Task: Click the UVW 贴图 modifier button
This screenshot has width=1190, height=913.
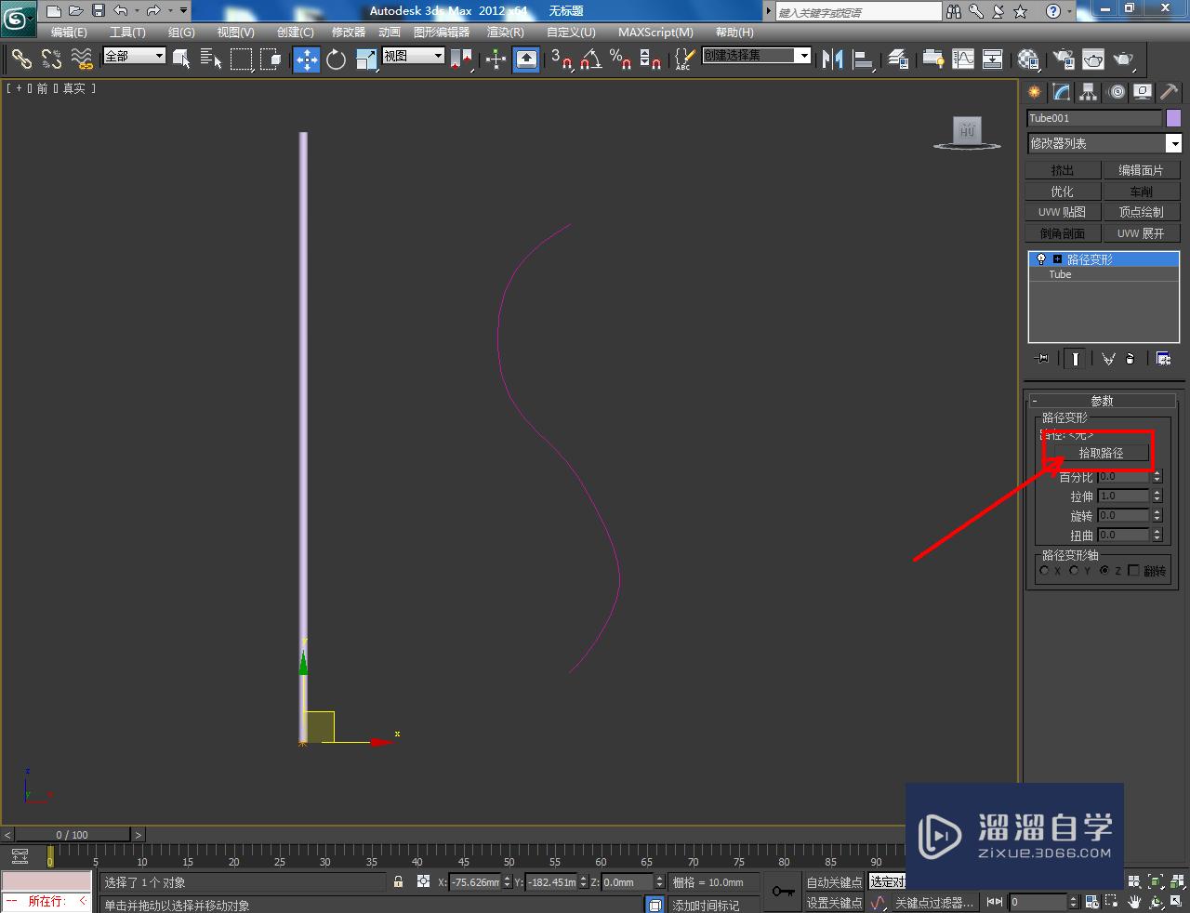Action: click(1063, 212)
